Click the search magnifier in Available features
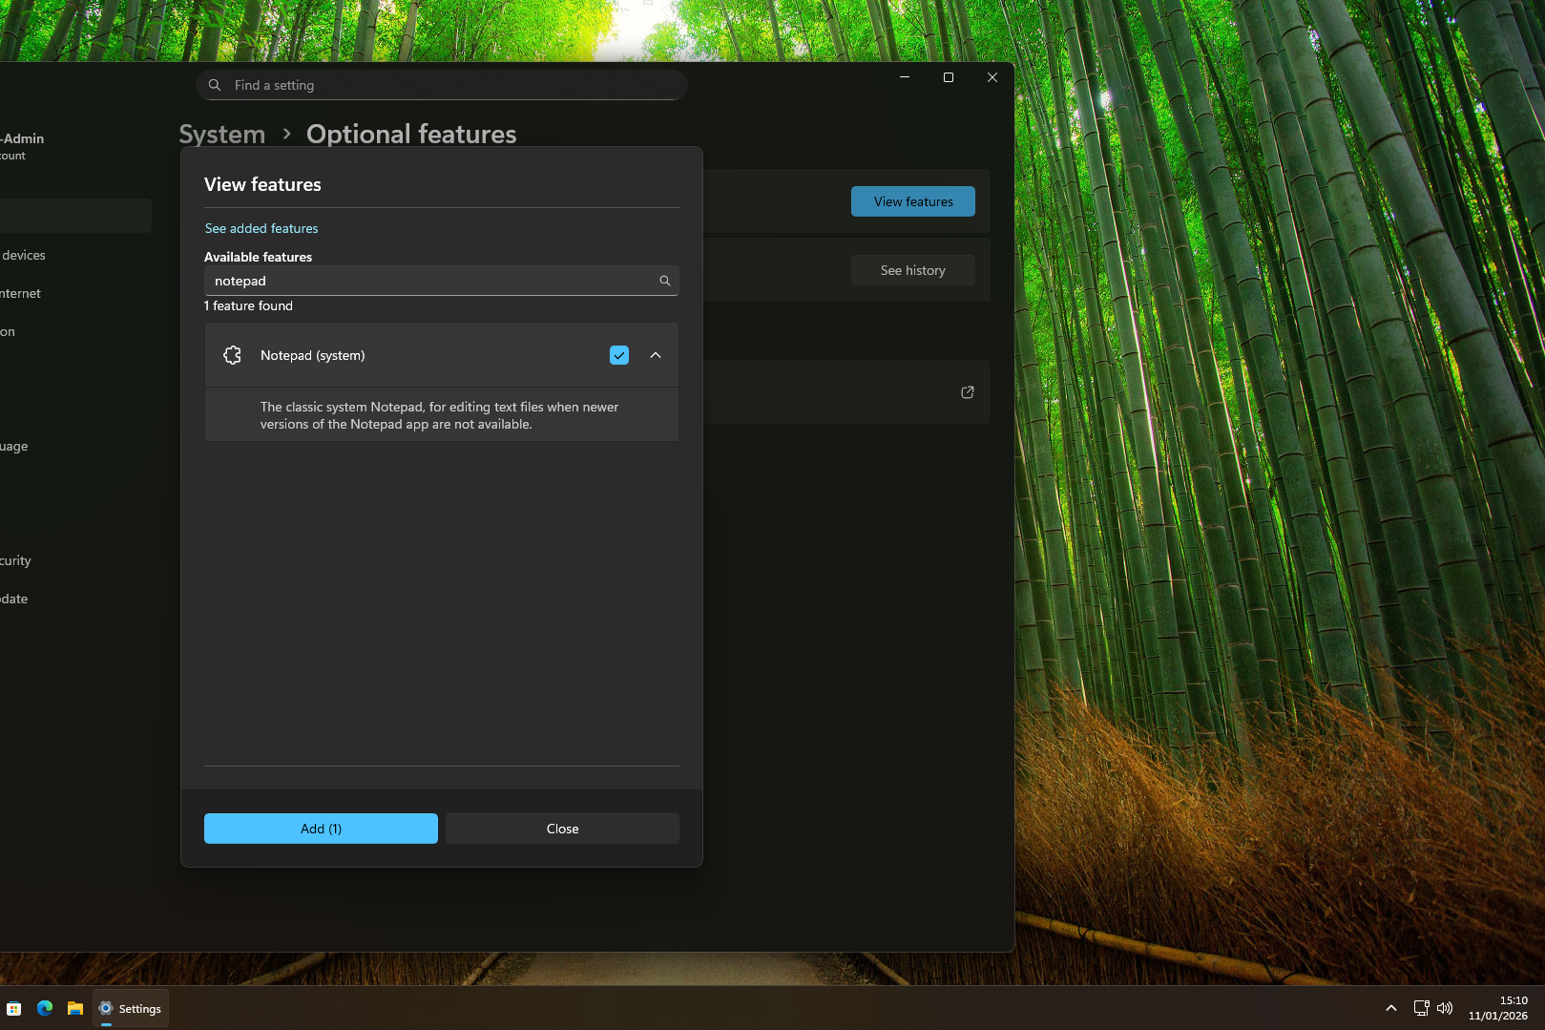Viewport: 1545px width, 1030px height. [x=665, y=281]
